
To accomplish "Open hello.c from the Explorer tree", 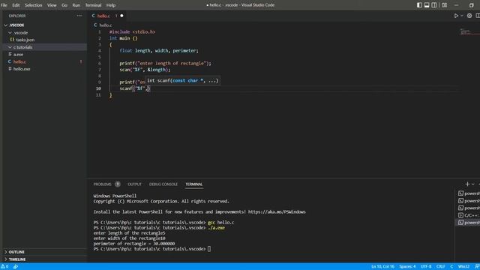I will [19, 61].
